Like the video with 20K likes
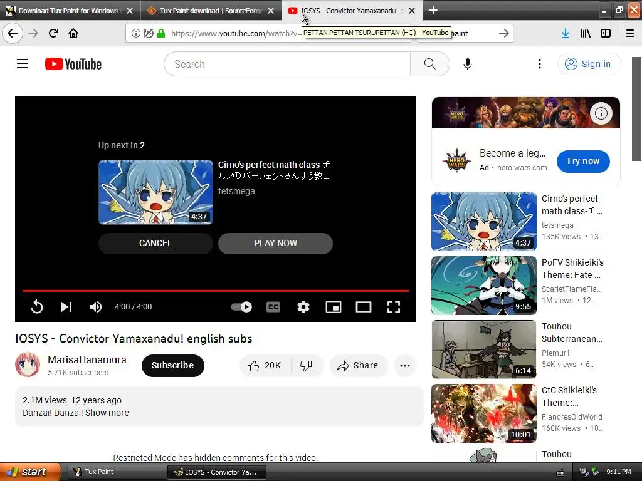The width and height of the screenshot is (642, 481). coord(265,365)
